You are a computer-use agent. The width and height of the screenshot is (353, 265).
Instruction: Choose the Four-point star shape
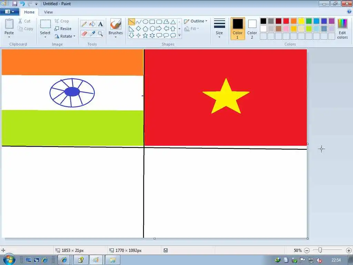click(139, 36)
